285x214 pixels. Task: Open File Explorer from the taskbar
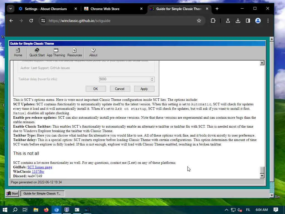tap(36, 210)
